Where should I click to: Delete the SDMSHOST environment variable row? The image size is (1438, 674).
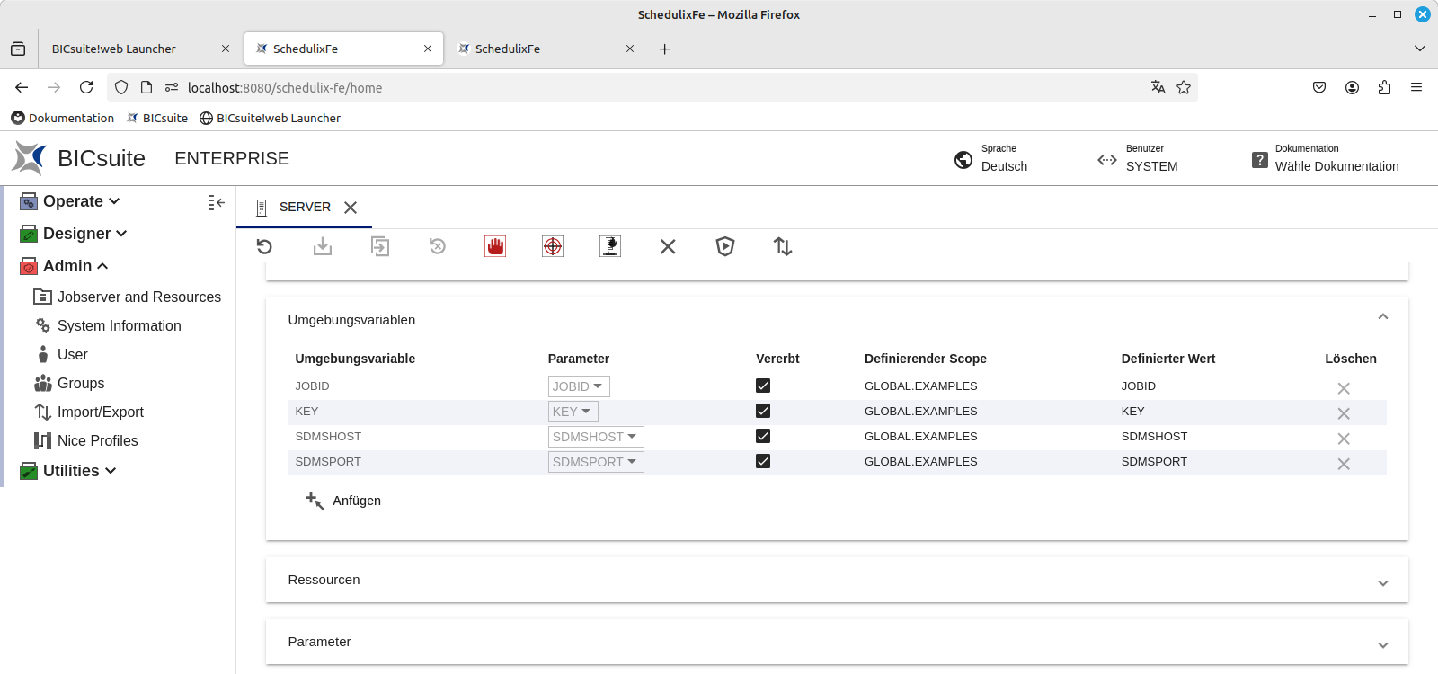[x=1344, y=439]
